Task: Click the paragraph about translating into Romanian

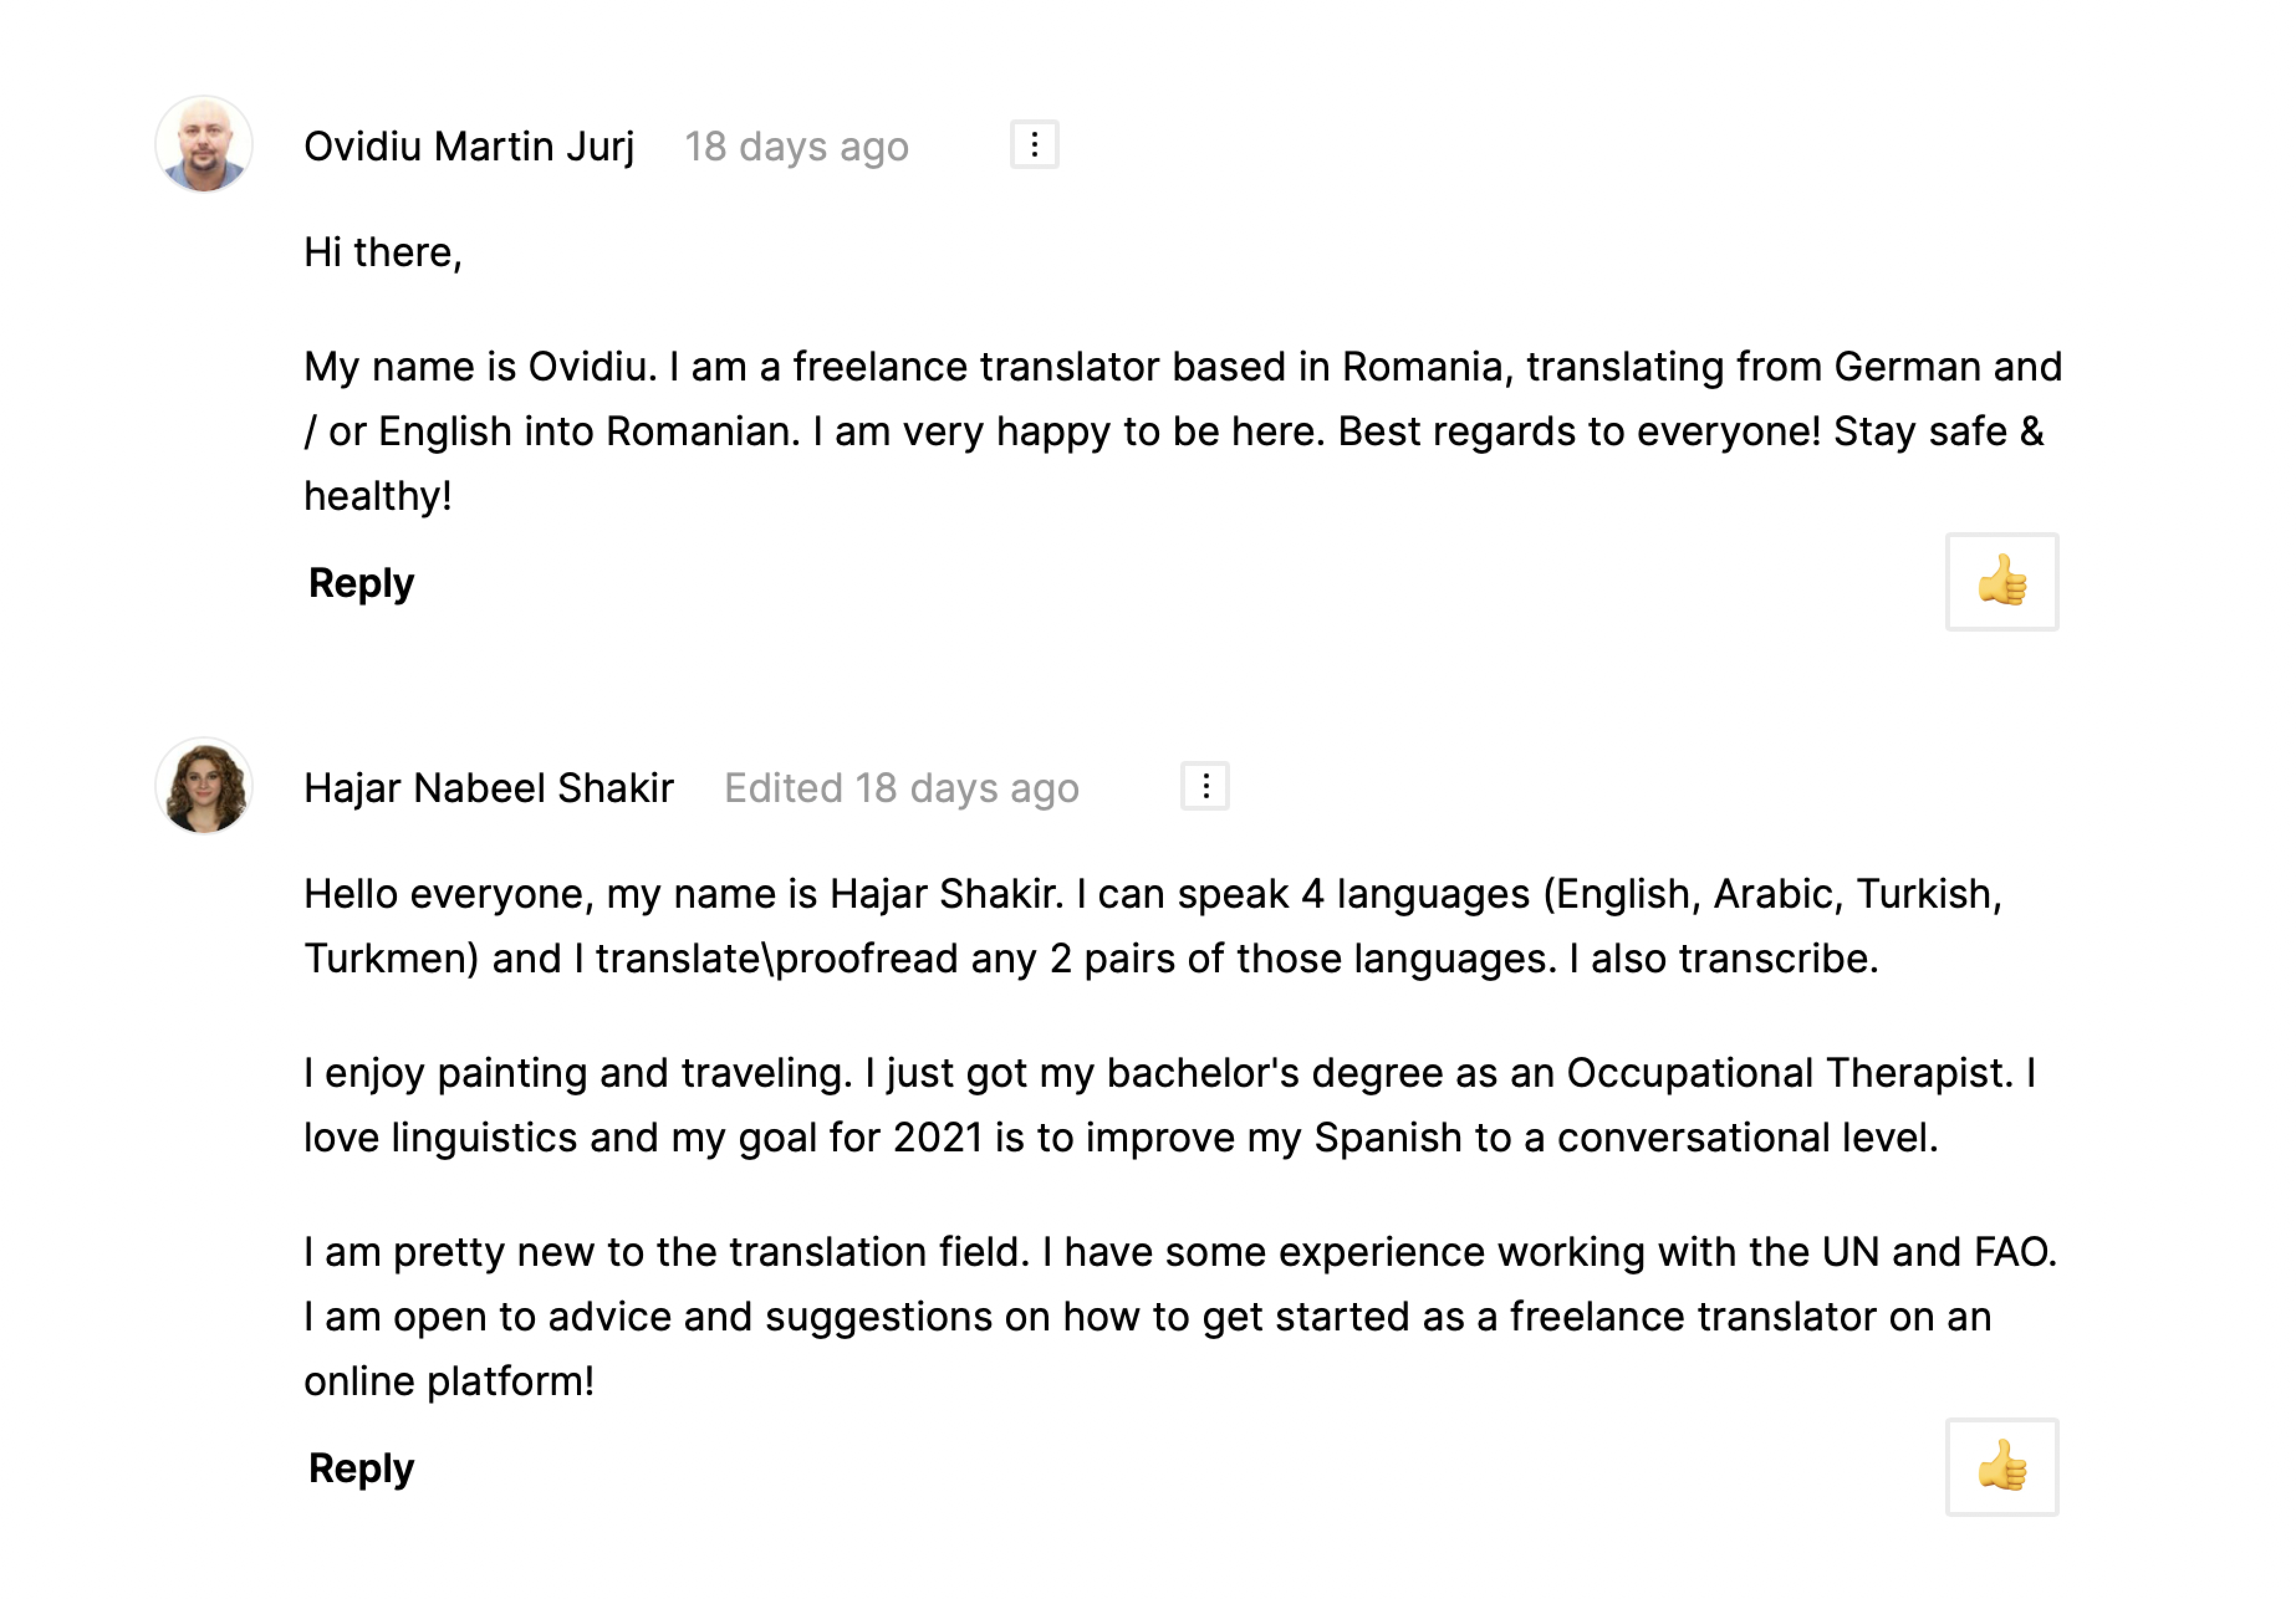Action: point(1183,431)
